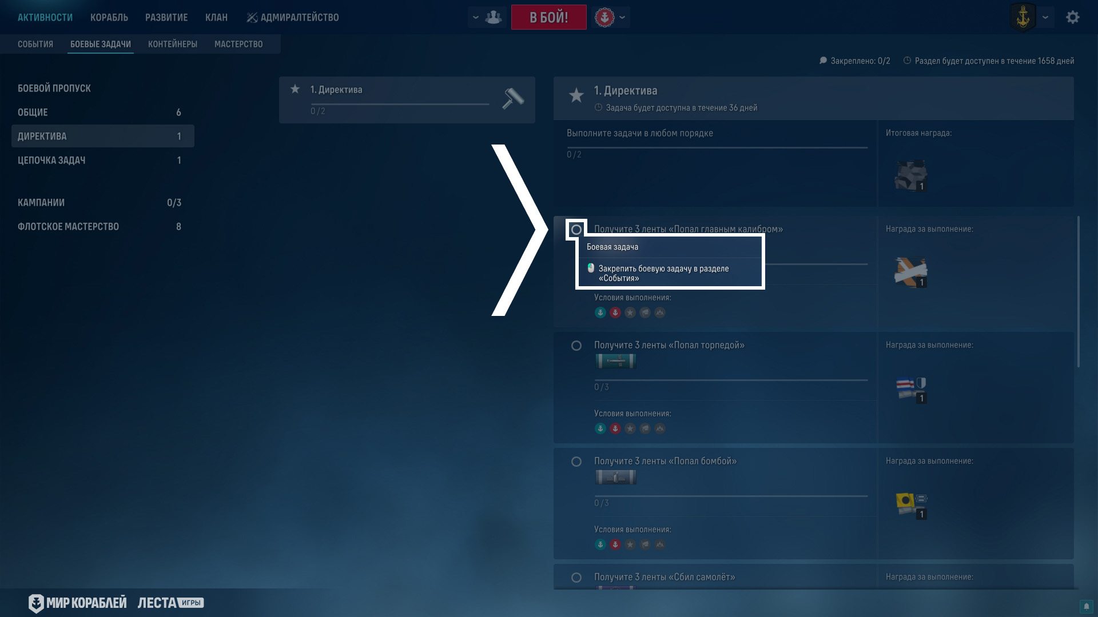The image size is (1098, 617).
Task: Click the final directive reward camouflage icon
Action: click(910, 175)
